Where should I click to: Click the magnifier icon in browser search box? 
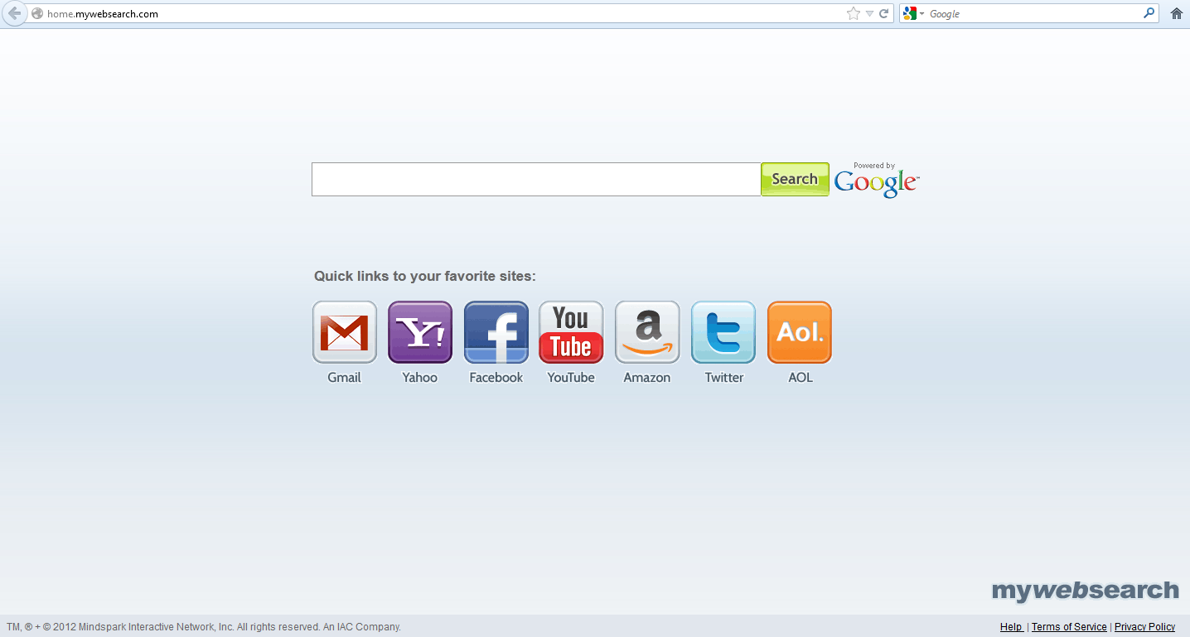coord(1149,13)
